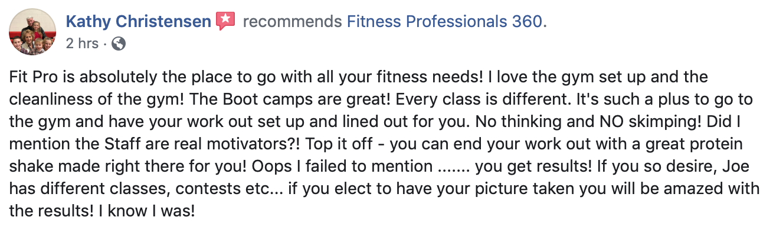Click the globe public privacy icon
The width and height of the screenshot is (773, 227).
pos(119,44)
